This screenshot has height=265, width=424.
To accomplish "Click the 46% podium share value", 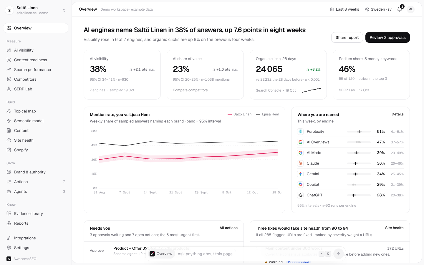I will (x=347, y=69).
